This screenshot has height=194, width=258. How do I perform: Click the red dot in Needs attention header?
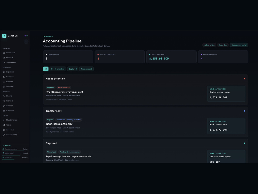click(x=245, y=79)
